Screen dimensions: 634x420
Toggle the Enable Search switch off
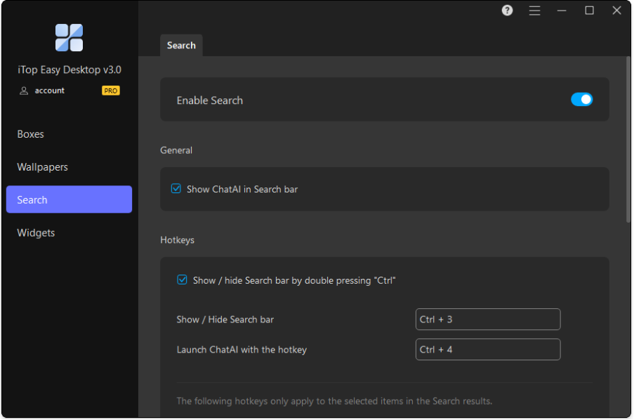coord(581,100)
